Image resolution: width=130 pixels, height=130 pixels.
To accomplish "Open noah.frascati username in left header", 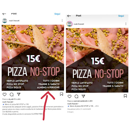I will [x=14, y=21].
